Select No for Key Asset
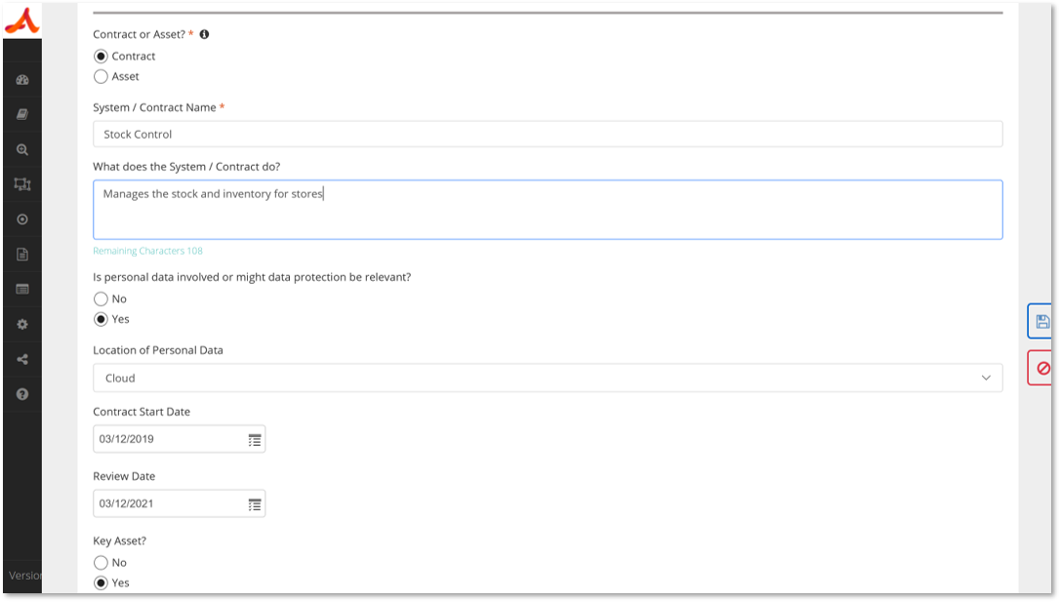1060x602 pixels. [x=101, y=562]
